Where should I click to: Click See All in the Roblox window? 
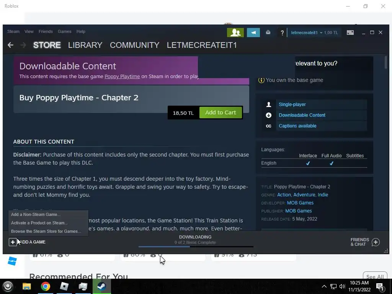click(375, 276)
